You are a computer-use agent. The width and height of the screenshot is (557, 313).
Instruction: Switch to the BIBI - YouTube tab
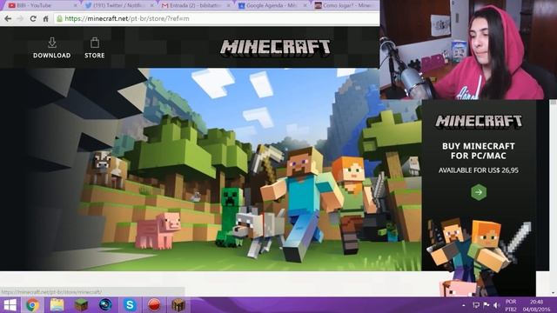click(x=41, y=5)
